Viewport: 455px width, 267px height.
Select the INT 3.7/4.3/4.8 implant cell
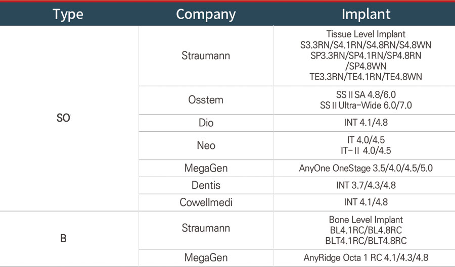click(x=366, y=185)
